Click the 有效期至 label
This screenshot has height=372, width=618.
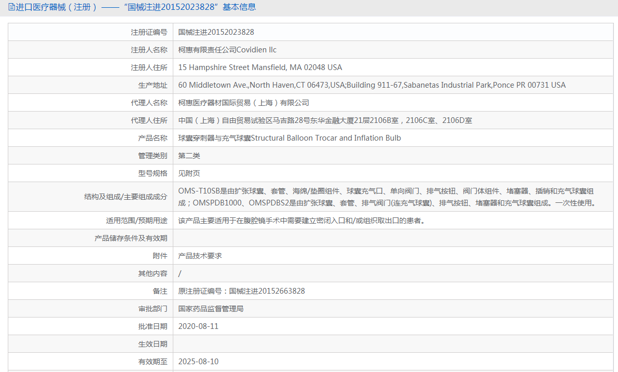[153, 362]
